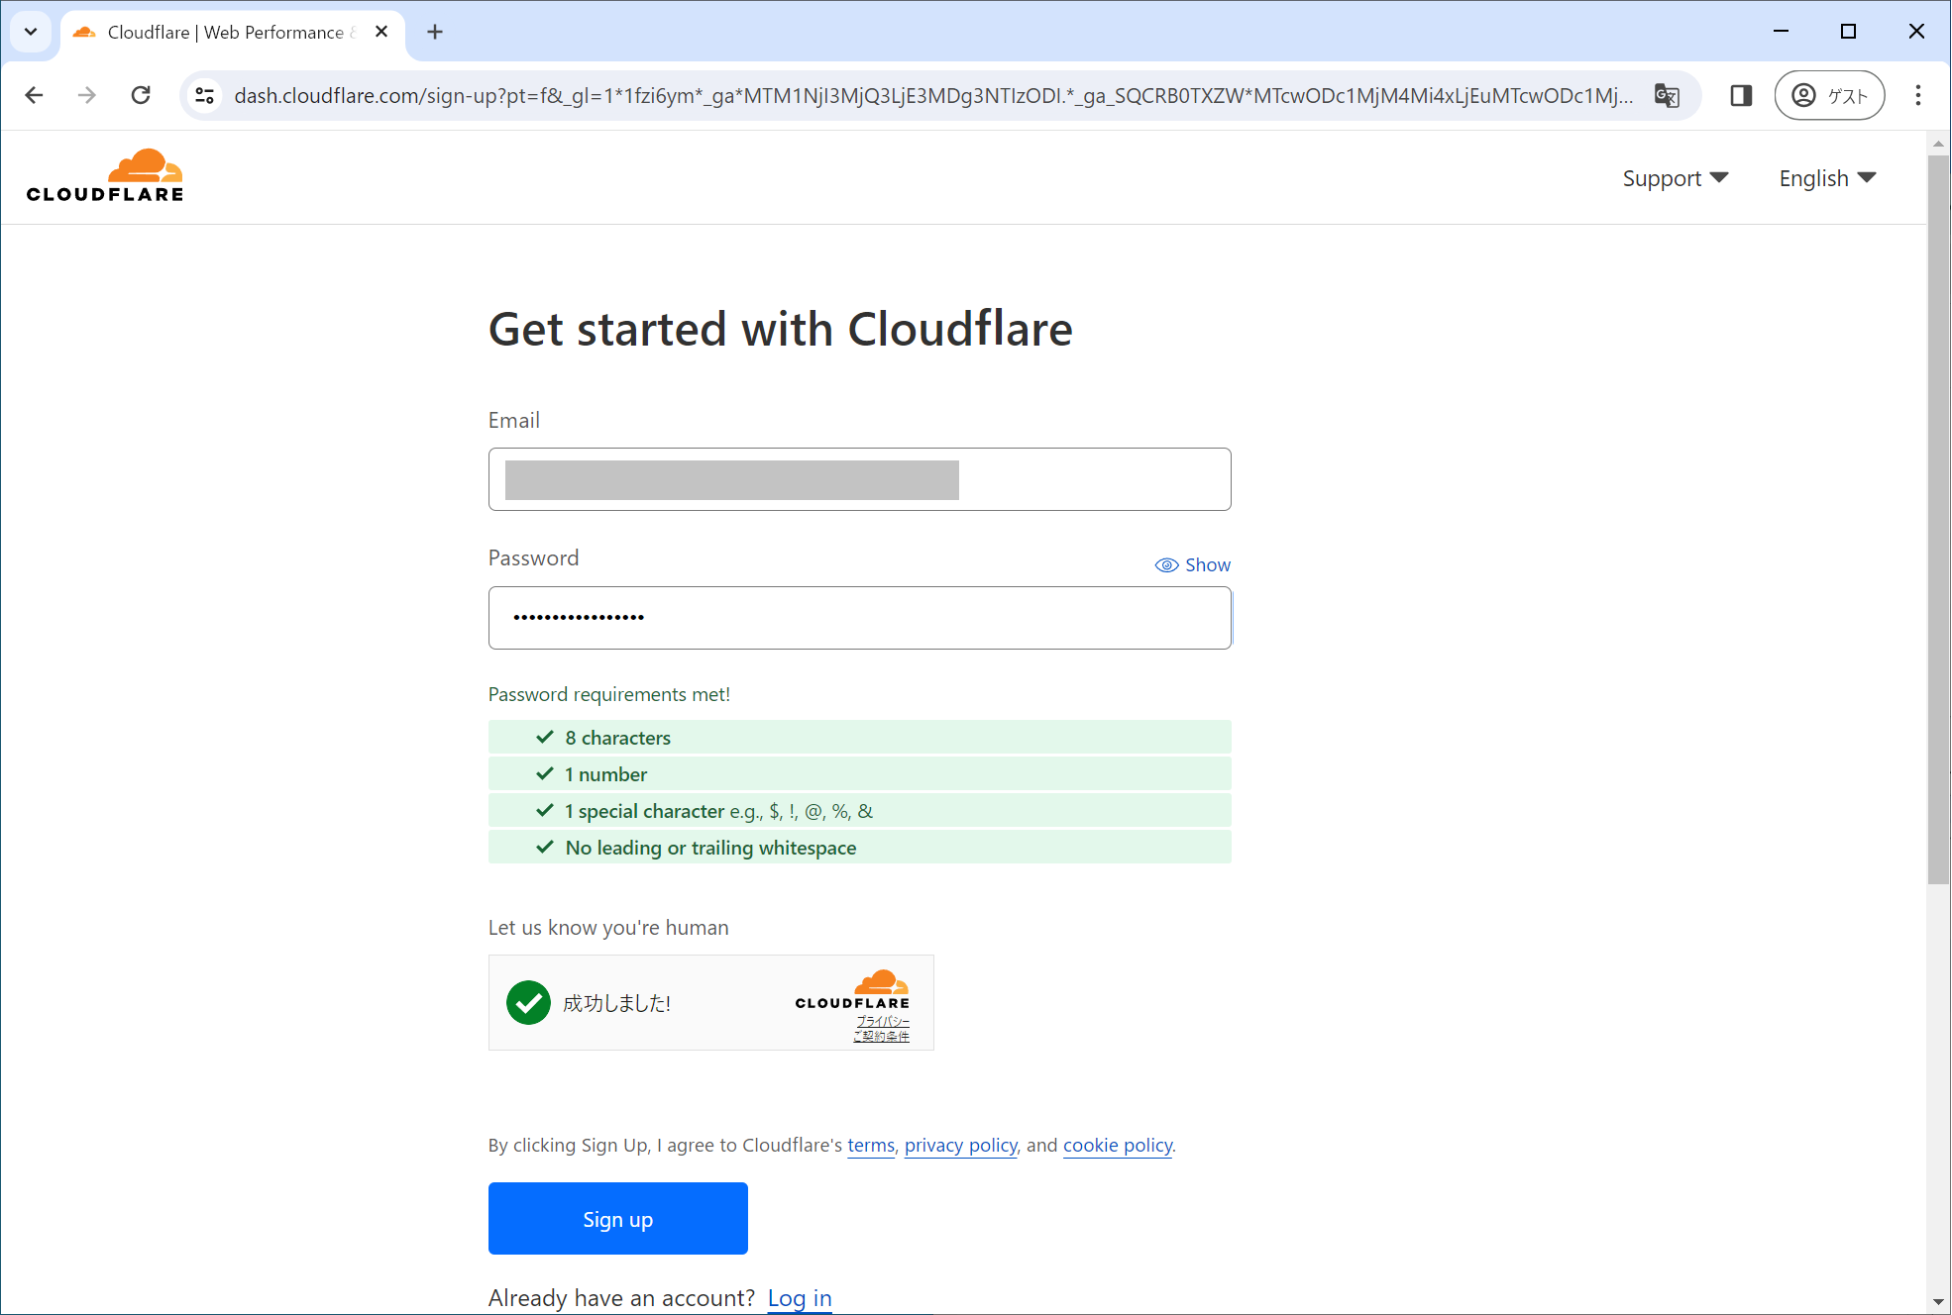Click the tab search dropdown arrow
Screen dimensions: 1952x1315
click(30, 31)
